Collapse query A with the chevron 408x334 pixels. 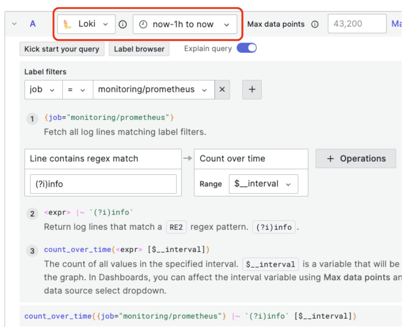[x=14, y=24]
